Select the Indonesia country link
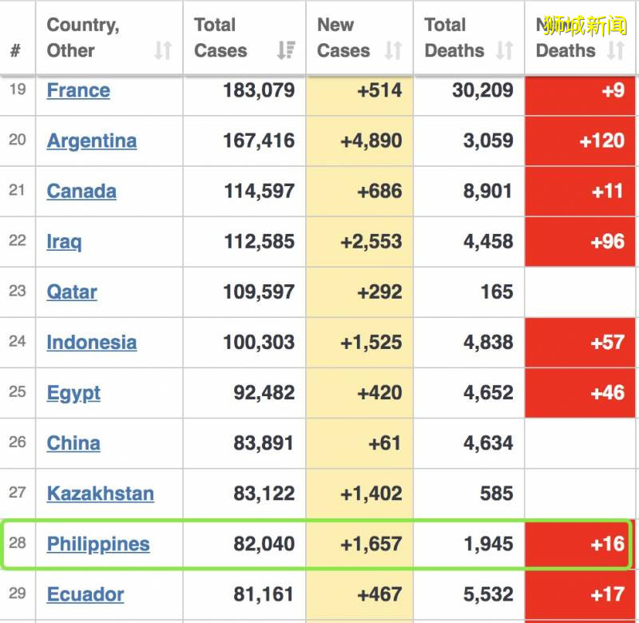639x623 pixels. point(92,342)
